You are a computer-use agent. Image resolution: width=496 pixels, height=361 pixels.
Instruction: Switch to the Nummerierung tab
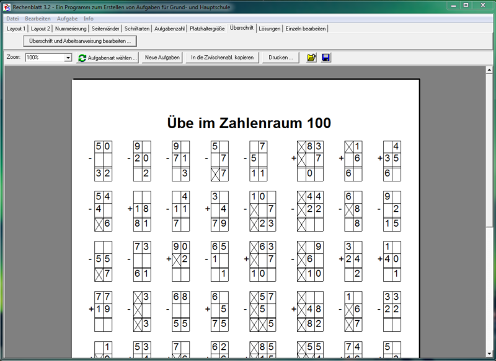point(71,28)
